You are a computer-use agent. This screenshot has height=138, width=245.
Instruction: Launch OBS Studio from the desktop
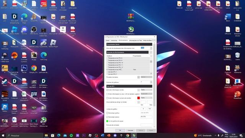(x=34, y=30)
